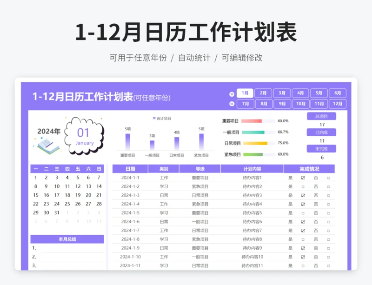Check 是 for row 2024-1-8
This screenshot has width=372, height=285.
pos(303,239)
